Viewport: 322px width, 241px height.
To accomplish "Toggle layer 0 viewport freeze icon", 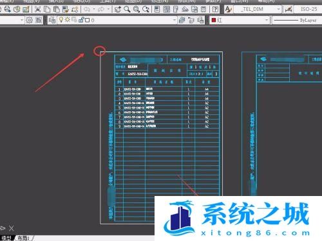I will (74, 20).
